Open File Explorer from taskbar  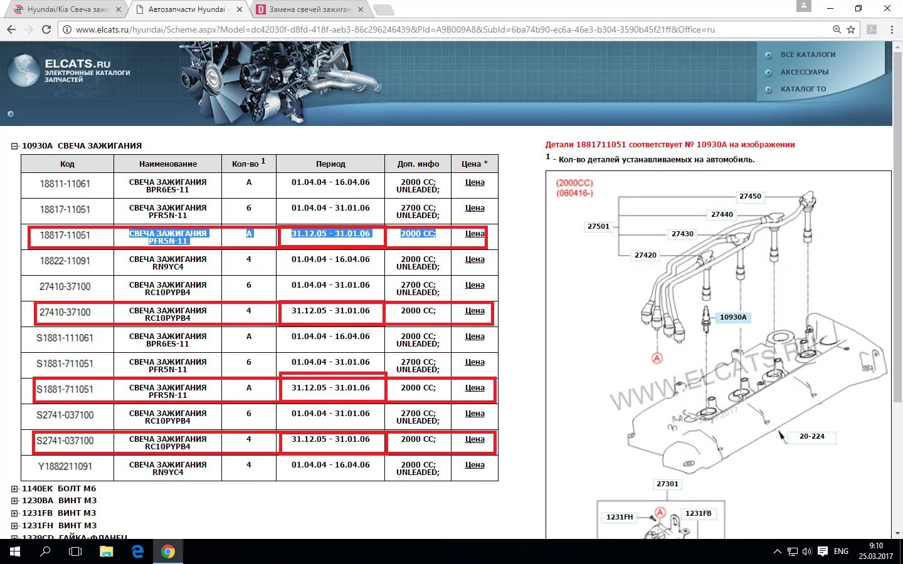[107, 551]
